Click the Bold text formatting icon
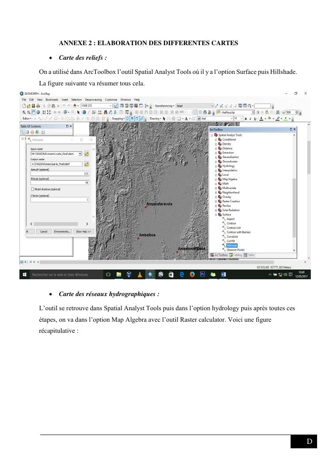Image resolution: width=329 pixels, height=466 pixels. point(246,119)
